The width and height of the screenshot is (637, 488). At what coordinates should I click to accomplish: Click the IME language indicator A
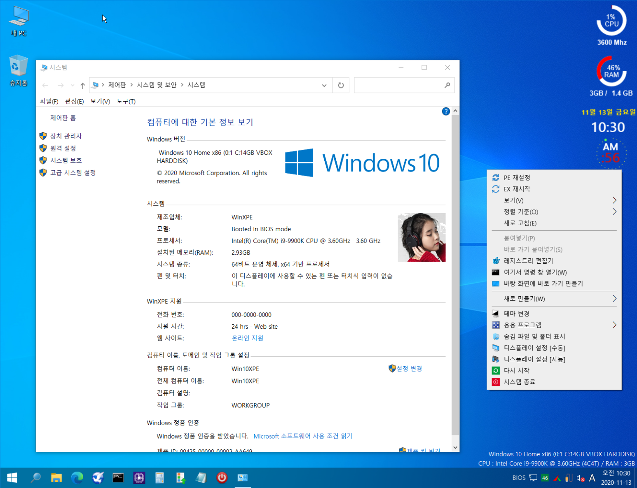[x=592, y=478]
